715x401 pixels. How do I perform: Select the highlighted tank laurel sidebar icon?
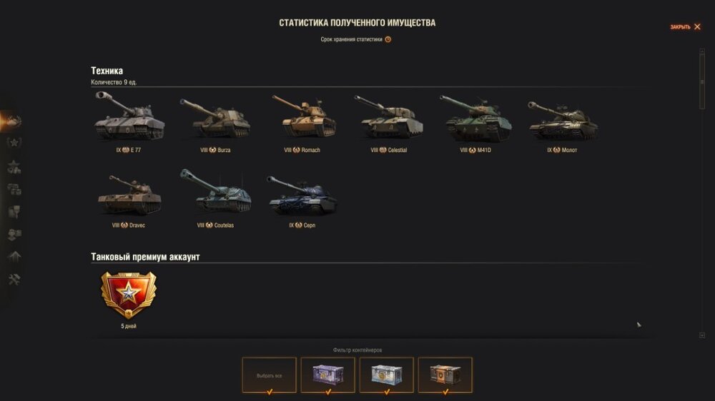click(12, 121)
